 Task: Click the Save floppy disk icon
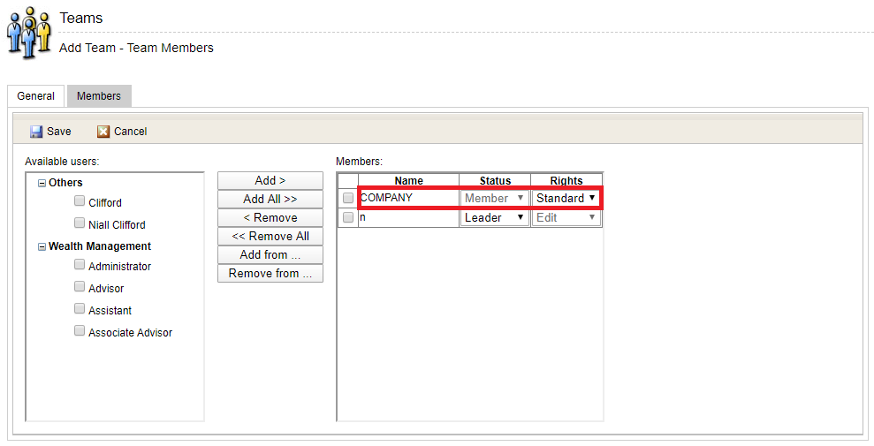[36, 132]
